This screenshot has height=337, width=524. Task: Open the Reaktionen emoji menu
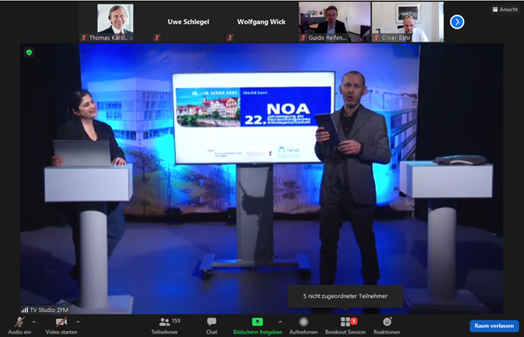pyautogui.click(x=386, y=326)
